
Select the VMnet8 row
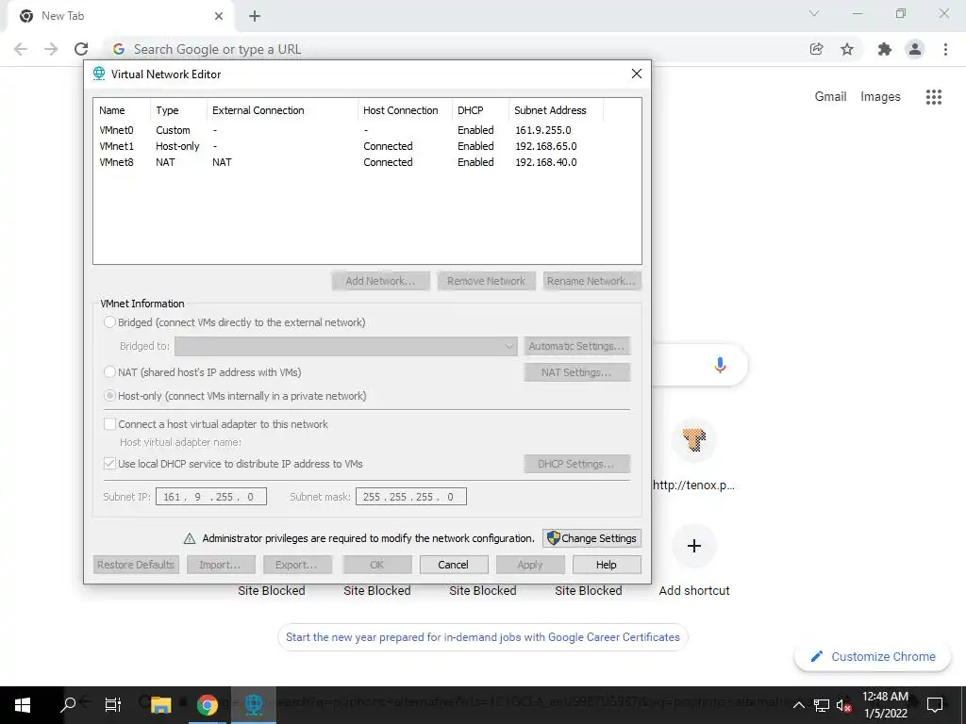coord(367,162)
